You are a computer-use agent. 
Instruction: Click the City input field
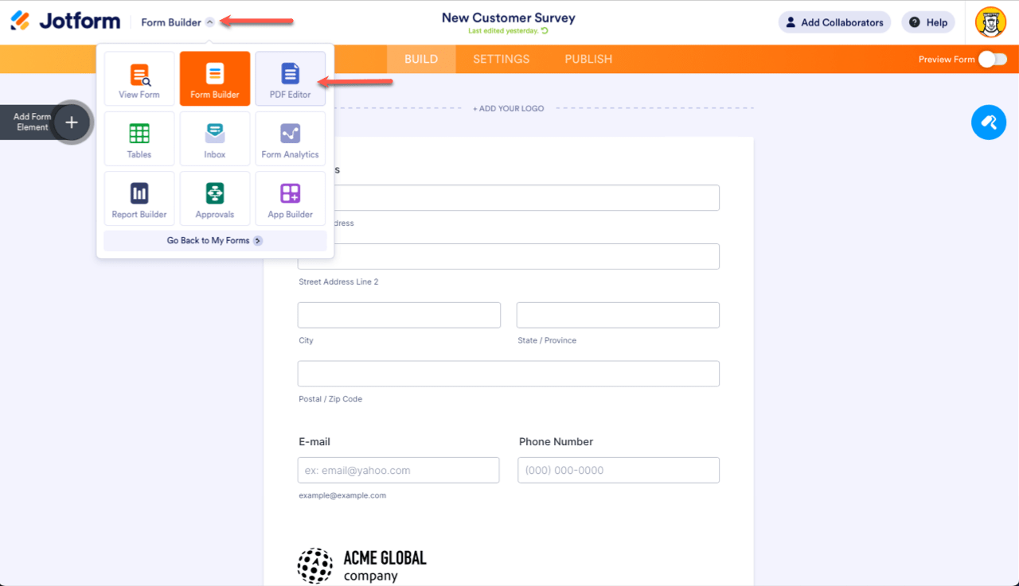pyautogui.click(x=399, y=315)
